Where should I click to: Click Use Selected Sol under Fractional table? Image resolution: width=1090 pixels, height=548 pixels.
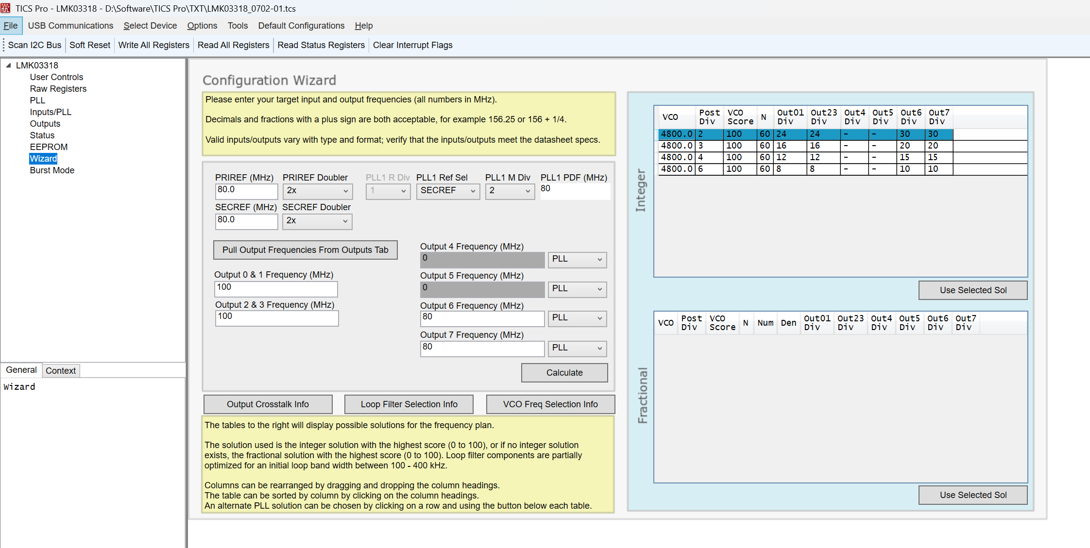click(973, 495)
